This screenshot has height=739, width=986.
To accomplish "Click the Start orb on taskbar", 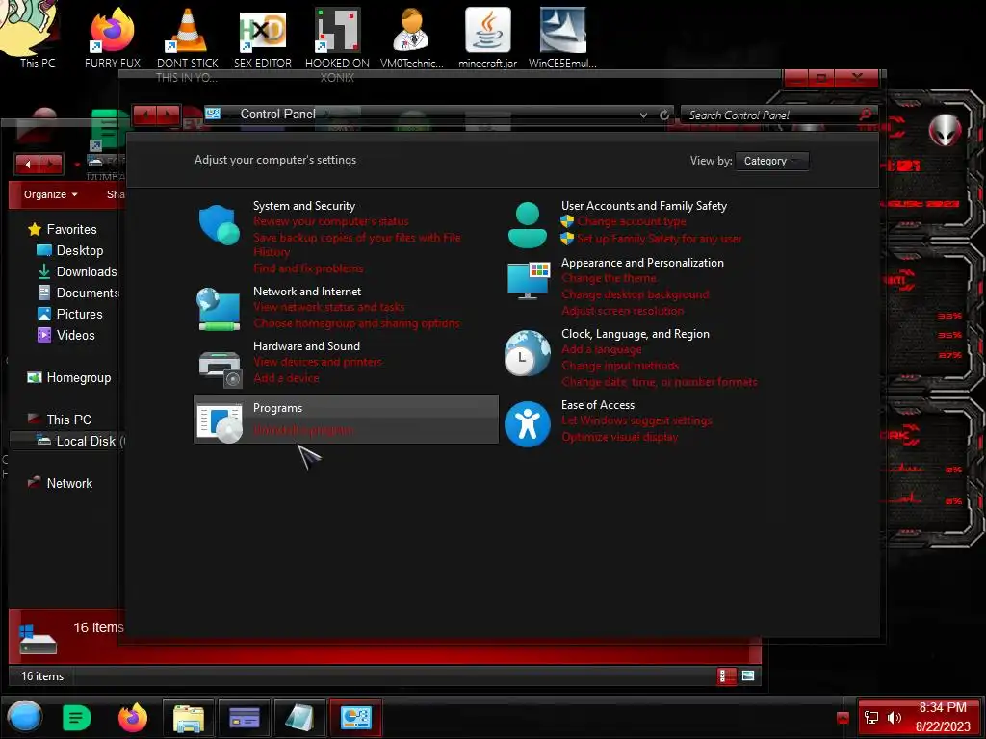I will click(24, 717).
